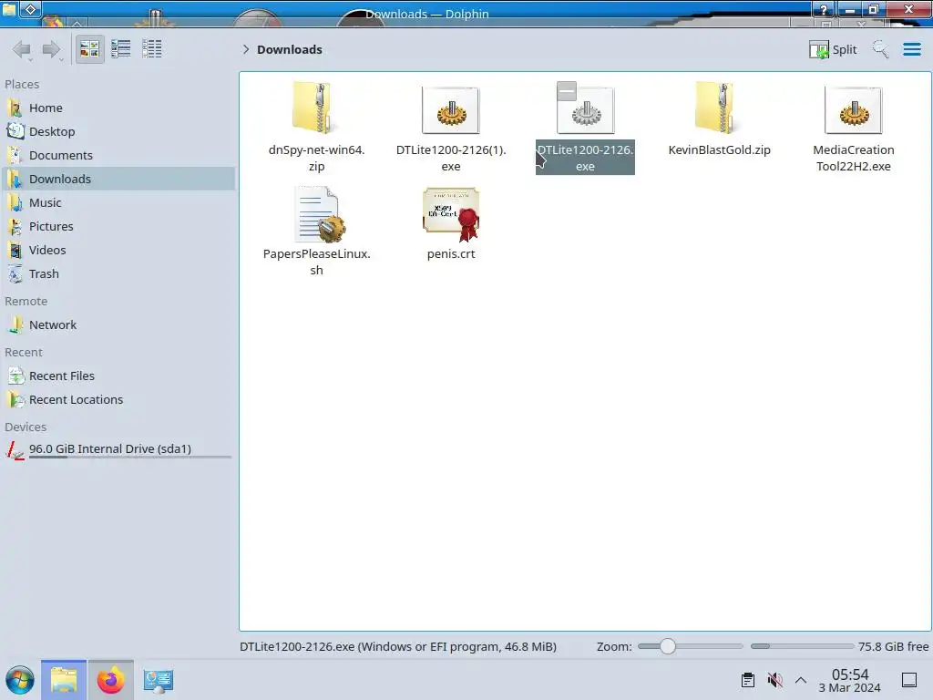Open Videos in Places sidebar

[x=118, y=251]
